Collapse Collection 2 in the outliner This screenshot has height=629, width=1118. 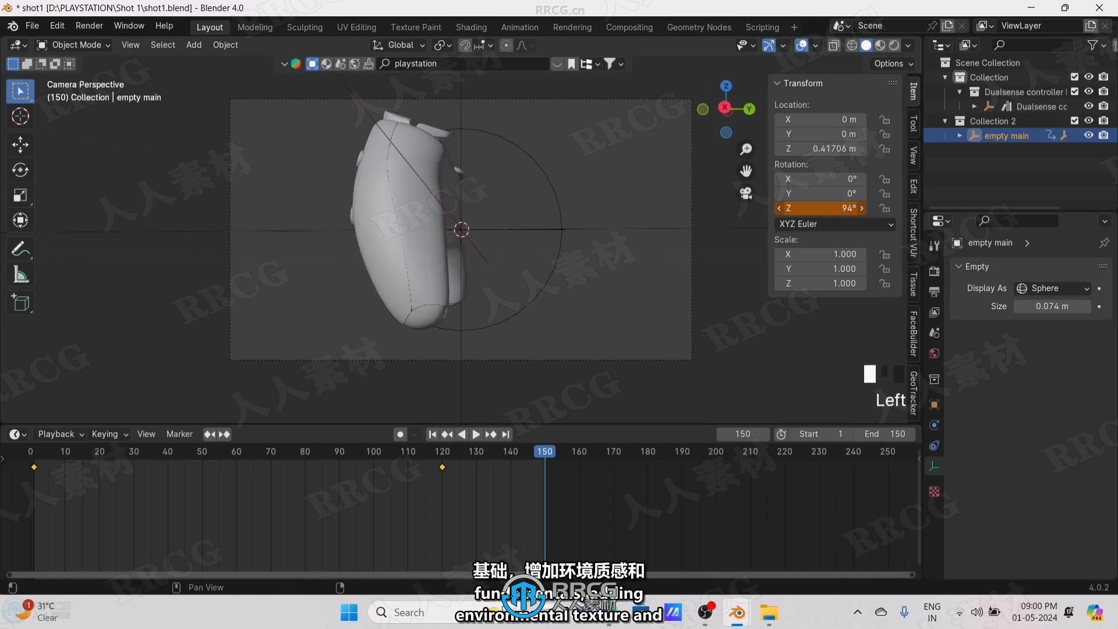click(x=945, y=121)
